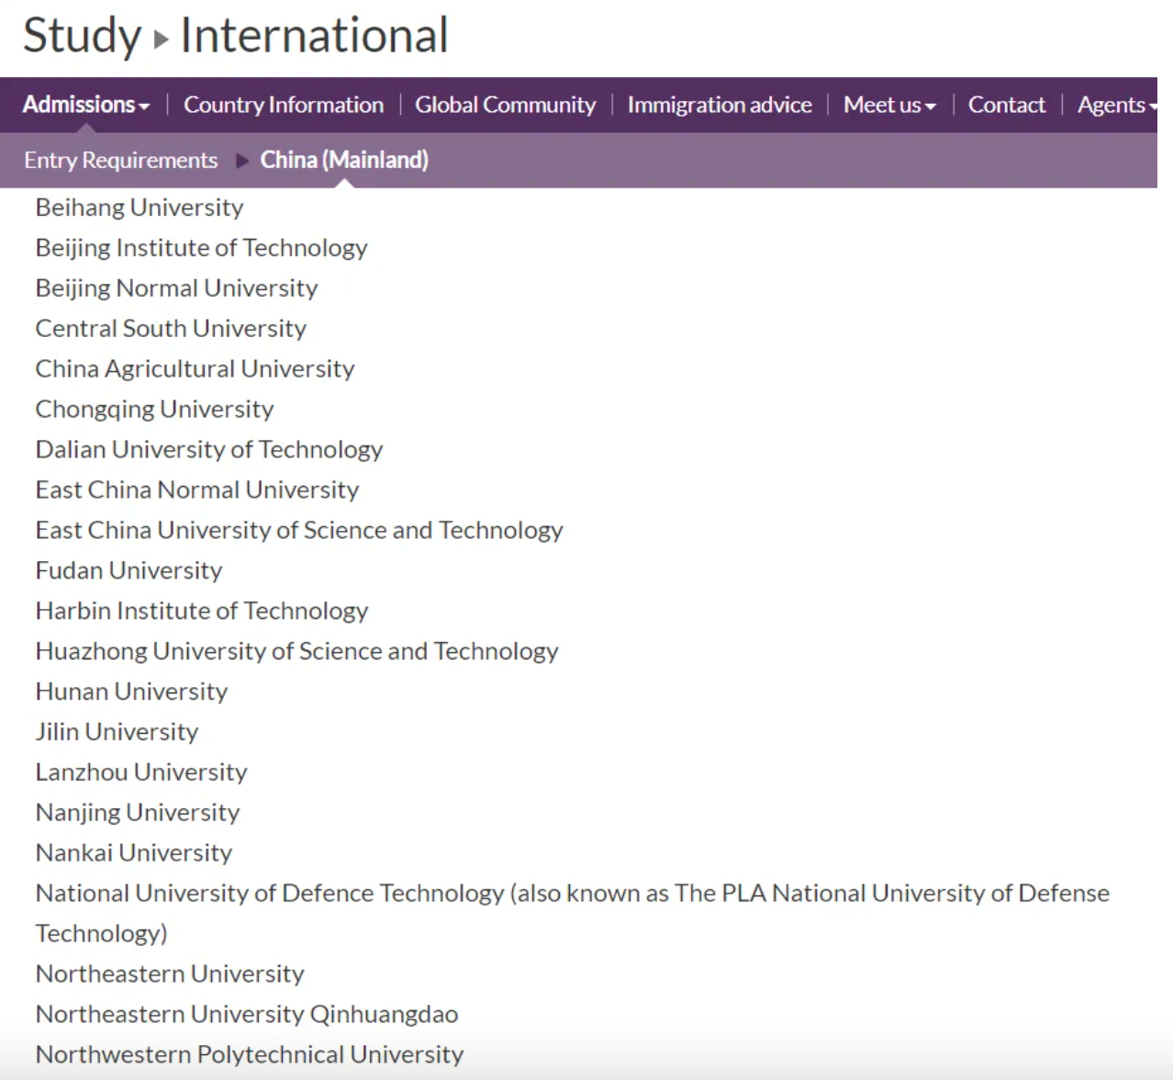The width and height of the screenshot is (1173, 1080).
Task: Click the Study heading link
Action: pos(82,36)
